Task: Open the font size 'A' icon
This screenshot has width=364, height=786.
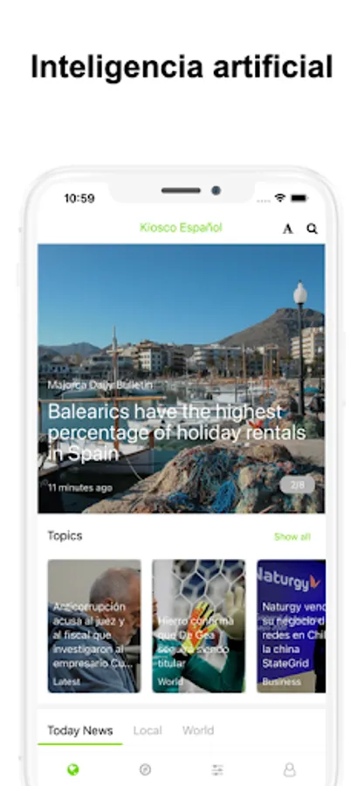Action: point(287,229)
